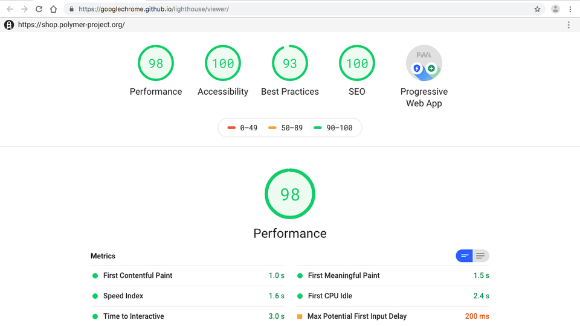Click the 3.0 s Time to Interactive value

[x=276, y=316]
